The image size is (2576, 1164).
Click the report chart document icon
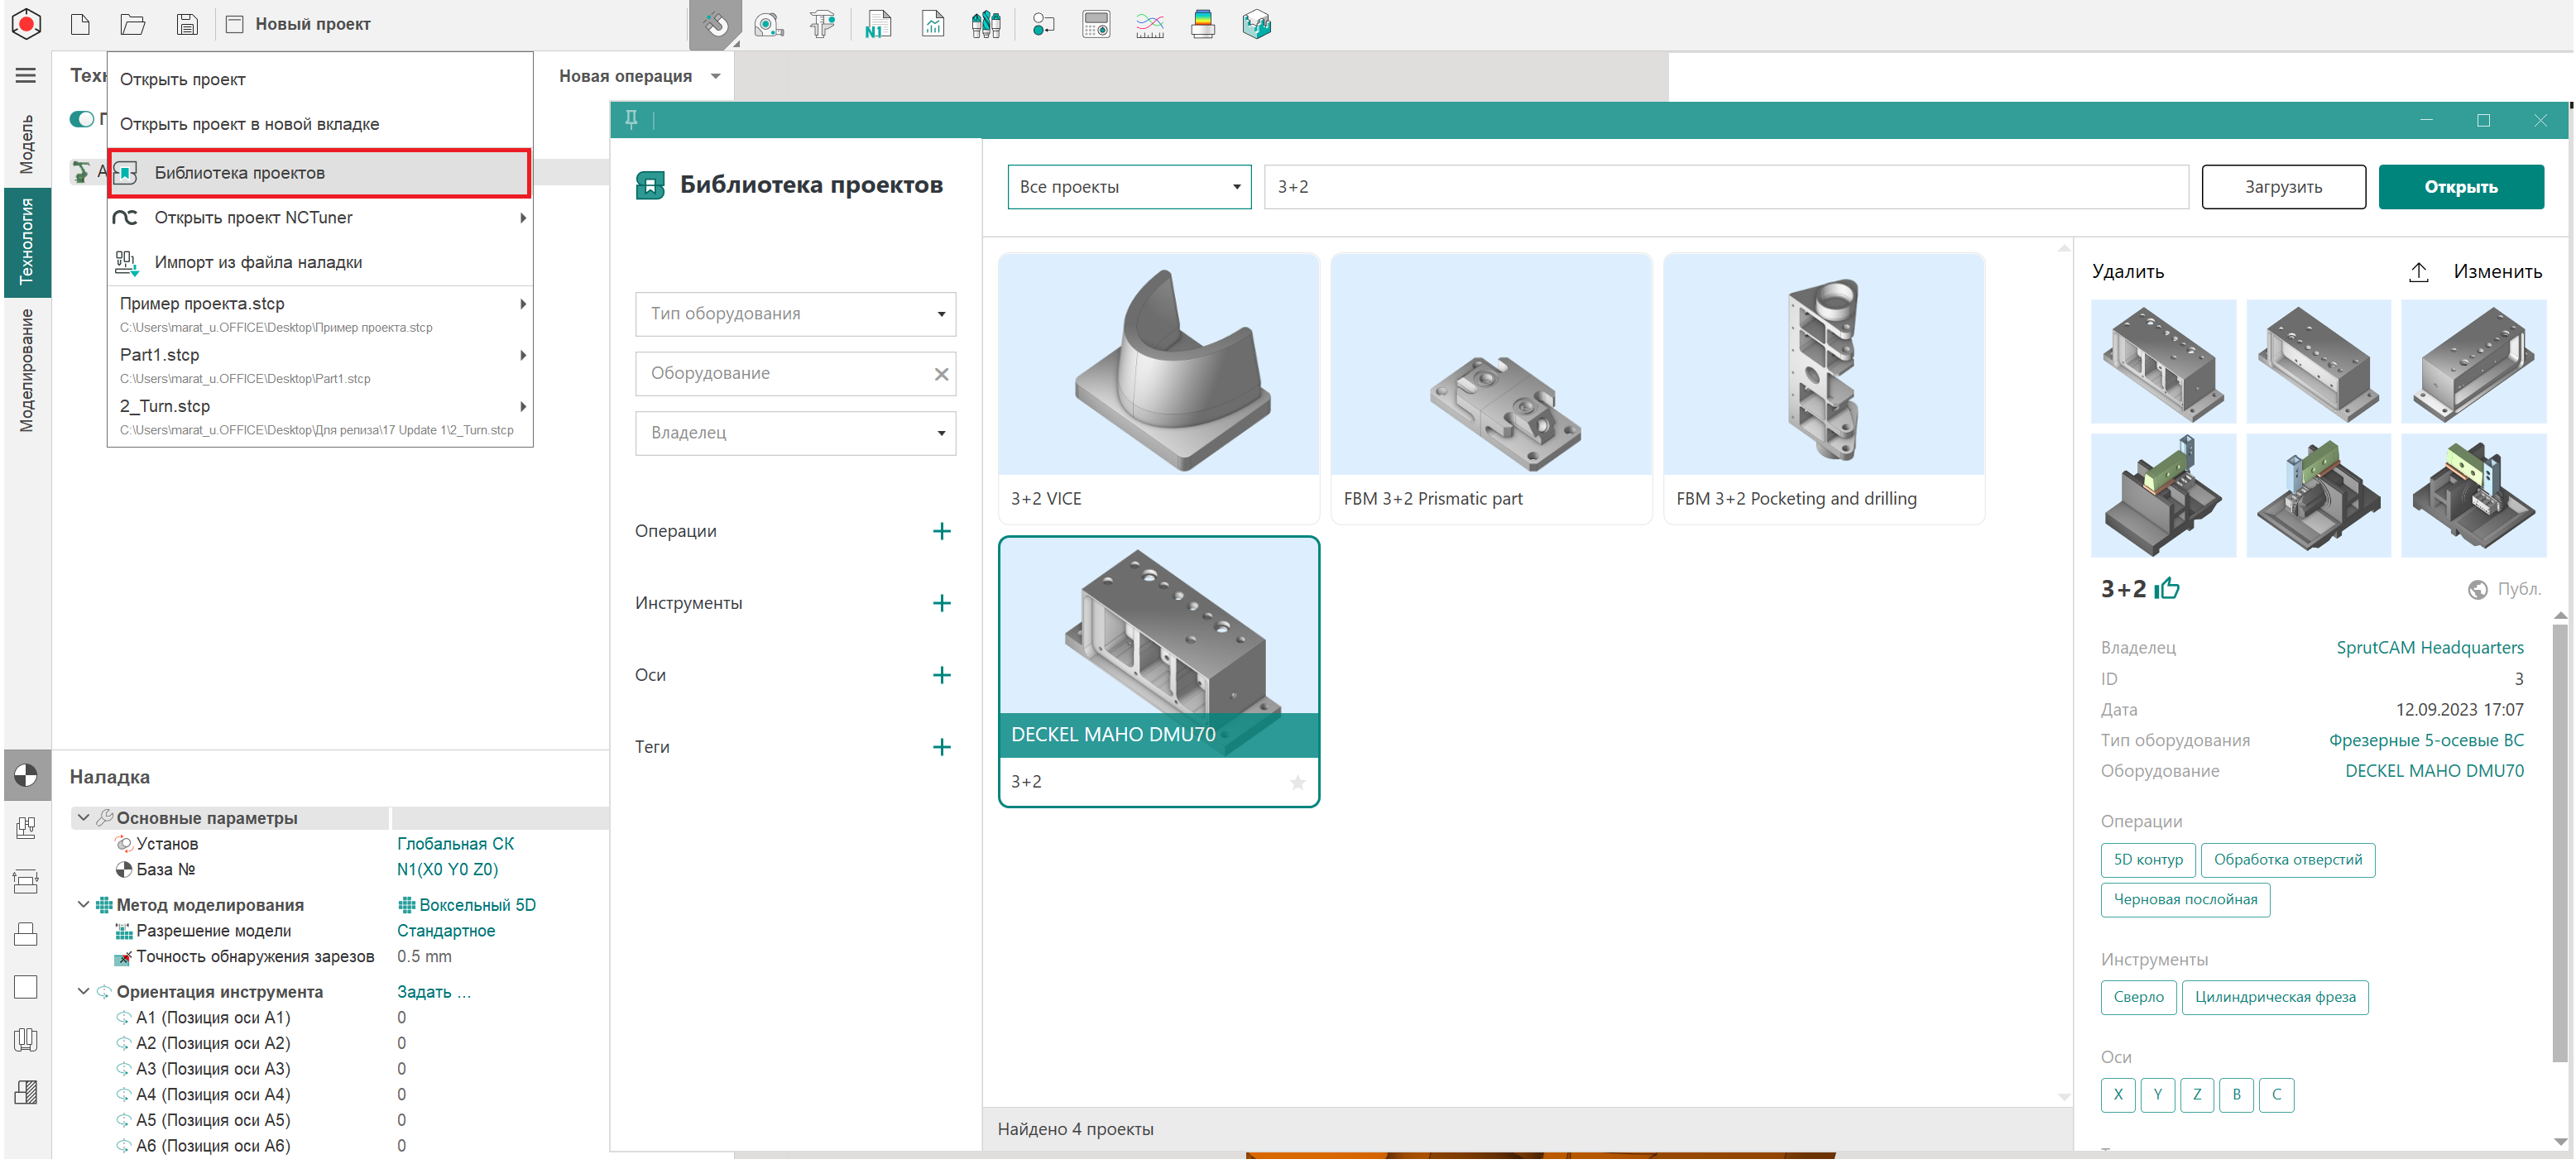[932, 24]
